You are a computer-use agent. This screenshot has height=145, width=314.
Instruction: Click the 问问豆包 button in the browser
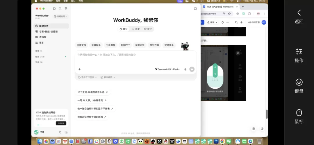(x=254, y=22)
